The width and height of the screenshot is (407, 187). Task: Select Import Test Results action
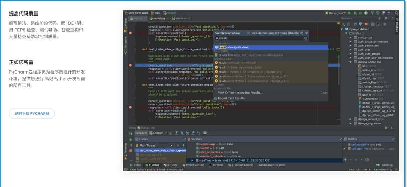point(229,98)
